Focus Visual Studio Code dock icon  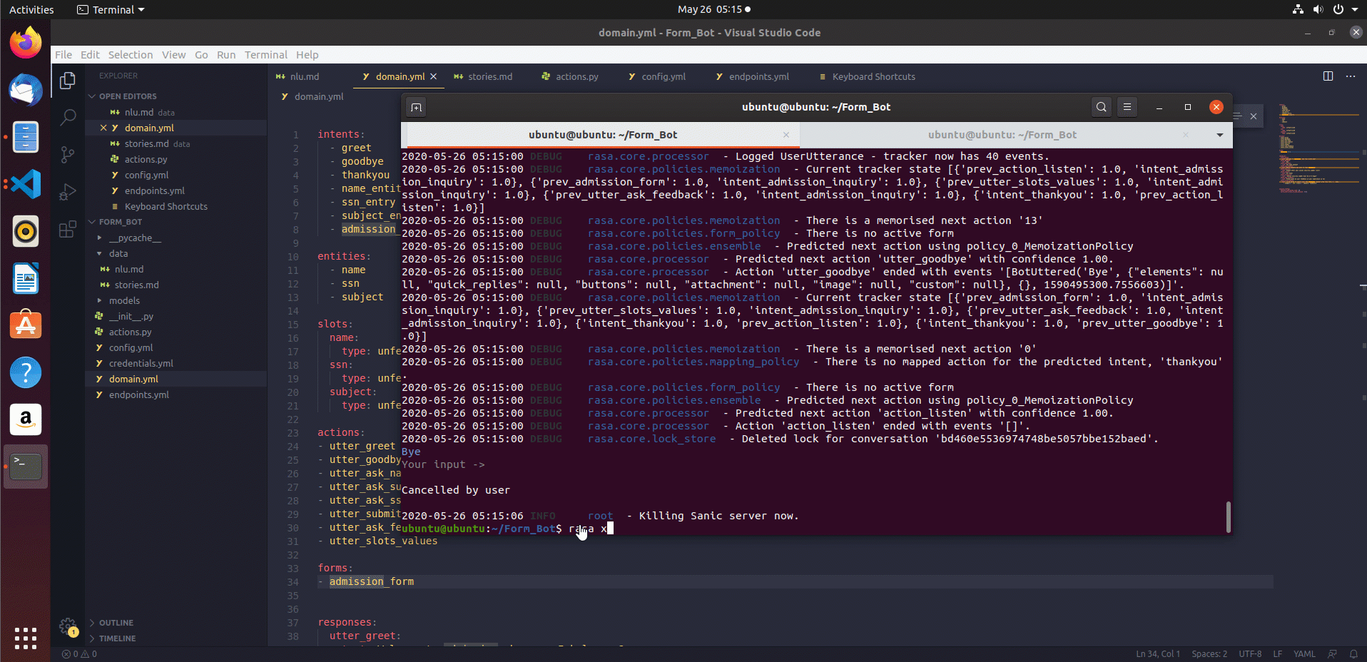[26, 184]
